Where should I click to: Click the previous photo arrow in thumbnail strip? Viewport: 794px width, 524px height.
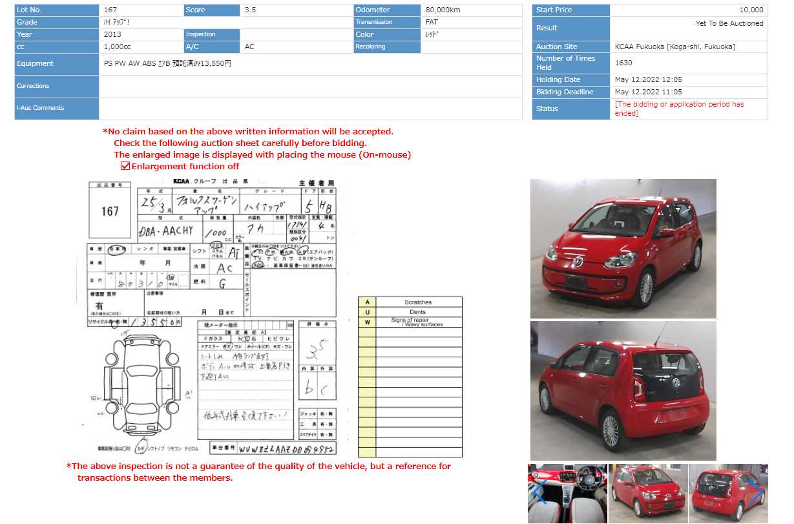click(539, 493)
